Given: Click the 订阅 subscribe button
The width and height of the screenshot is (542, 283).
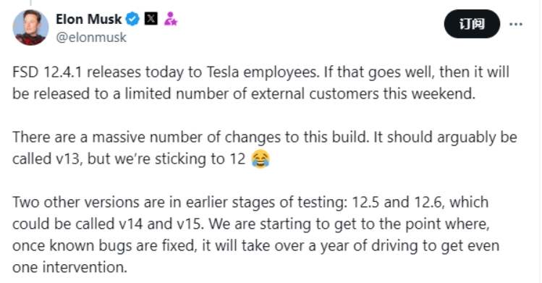Looking at the screenshot, I should coord(472,24).
